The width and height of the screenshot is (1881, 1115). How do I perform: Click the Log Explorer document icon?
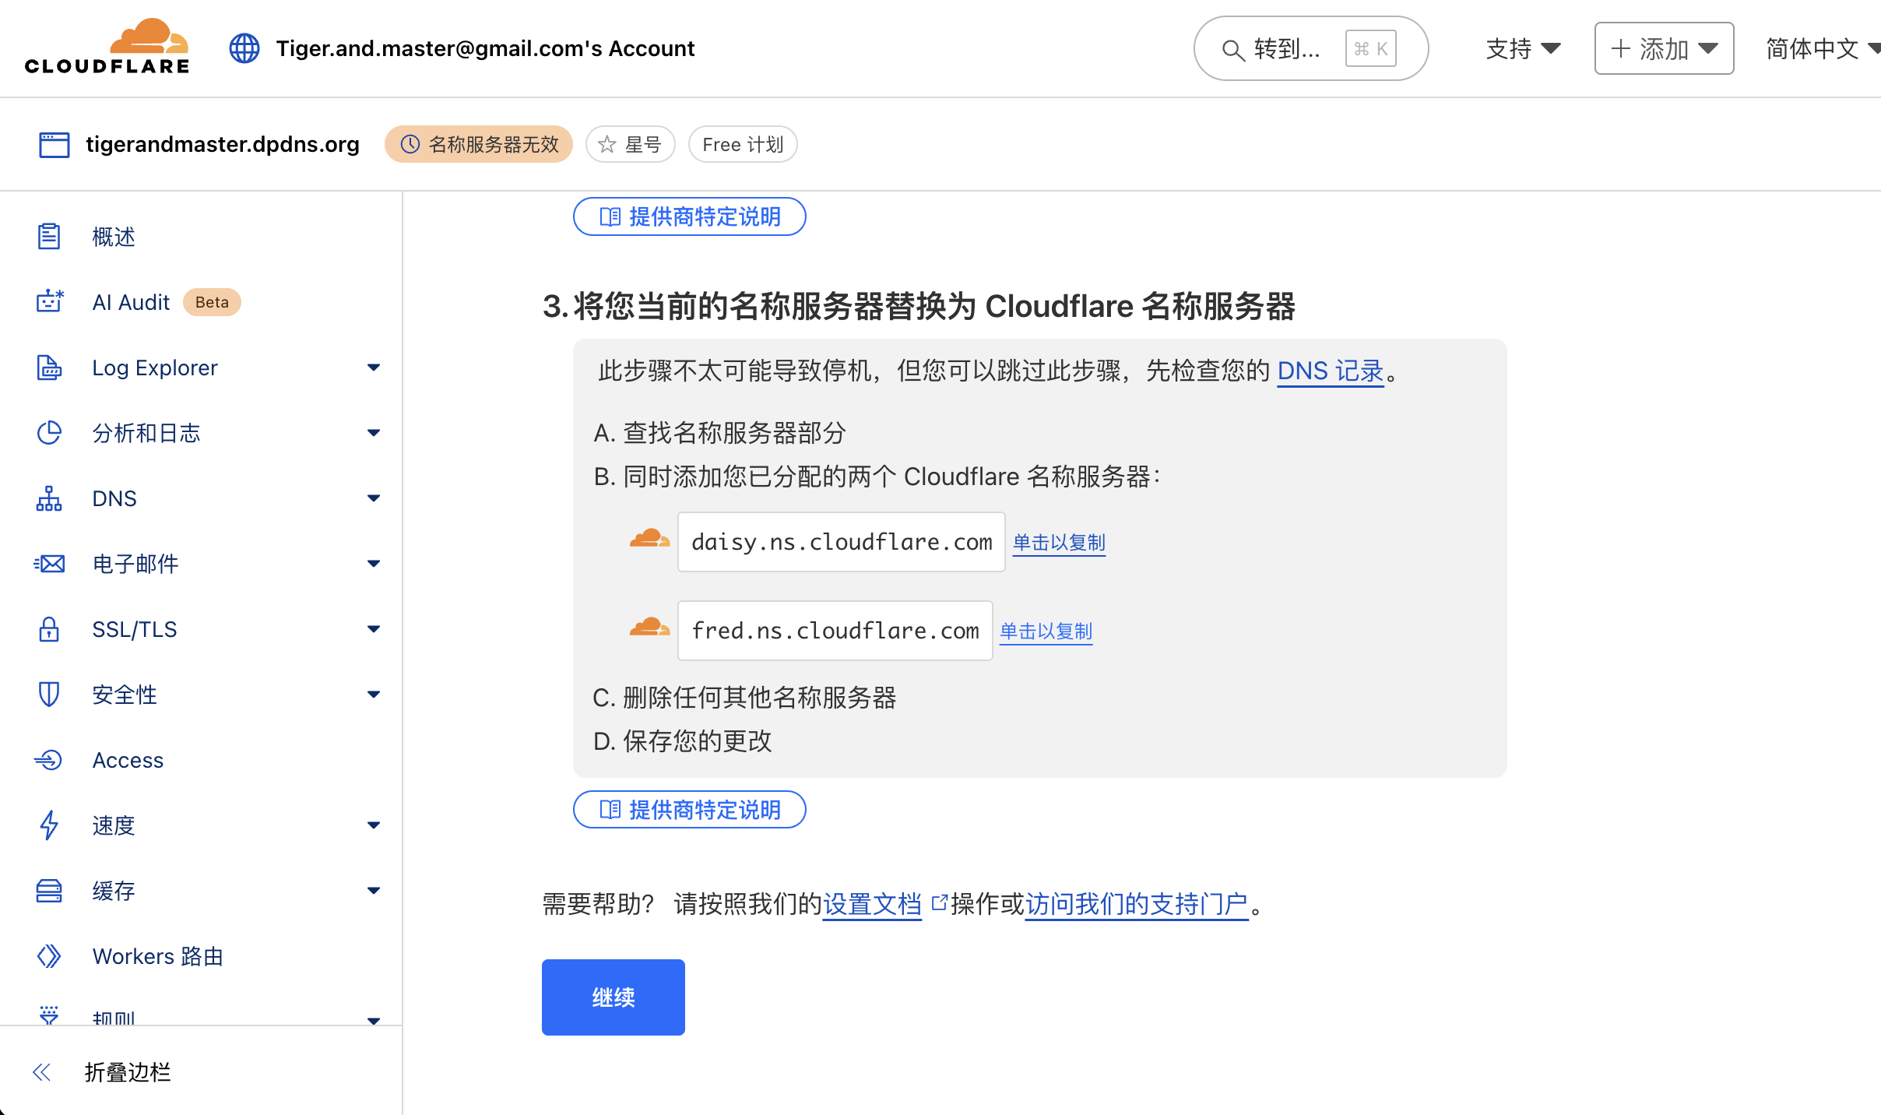click(x=49, y=367)
